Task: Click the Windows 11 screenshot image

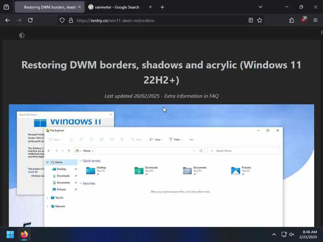Action: pos(161,165)
